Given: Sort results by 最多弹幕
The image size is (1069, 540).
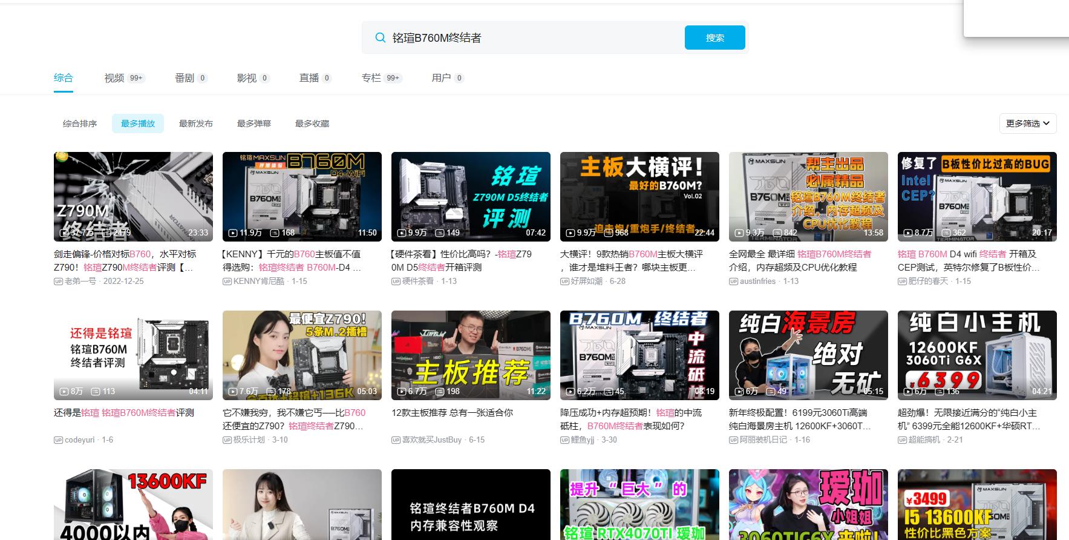Looking at the screenshot, I should 254,123.
